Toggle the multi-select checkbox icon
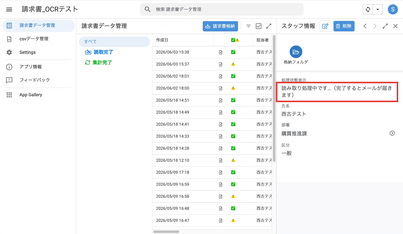The width and height of the screenshot is (403, 234). click(259, 26)
